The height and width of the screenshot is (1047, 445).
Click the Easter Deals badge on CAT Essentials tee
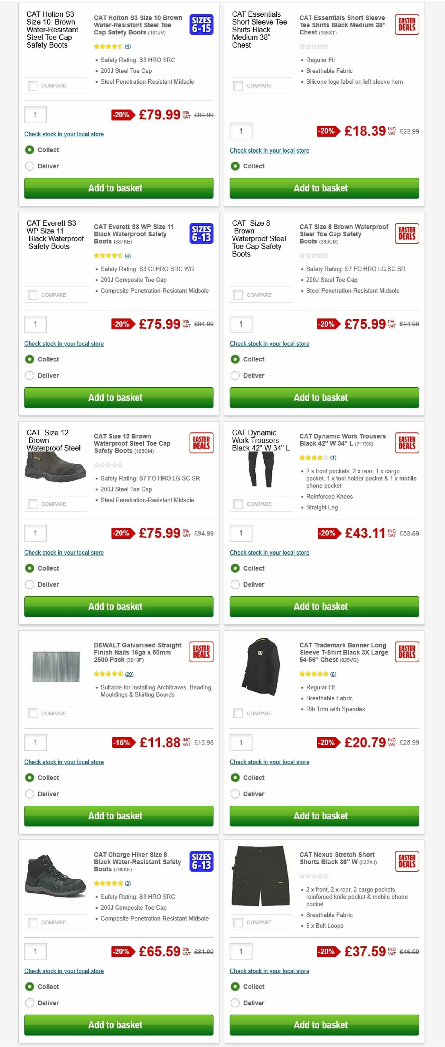pyautogui.click(x=406, y=25)
